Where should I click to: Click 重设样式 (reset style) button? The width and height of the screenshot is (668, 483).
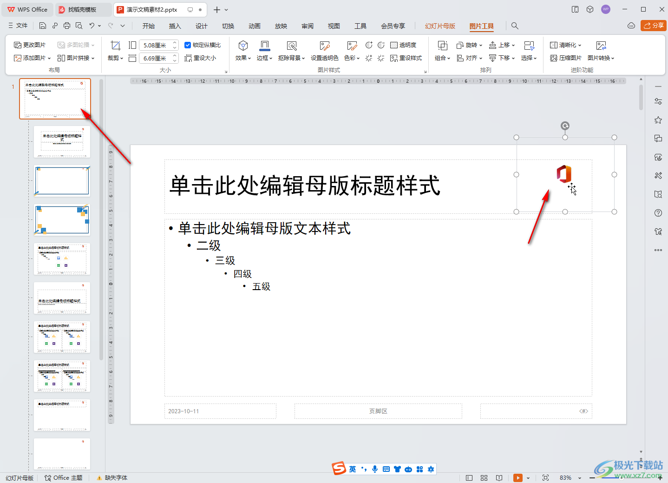(406, 58)
